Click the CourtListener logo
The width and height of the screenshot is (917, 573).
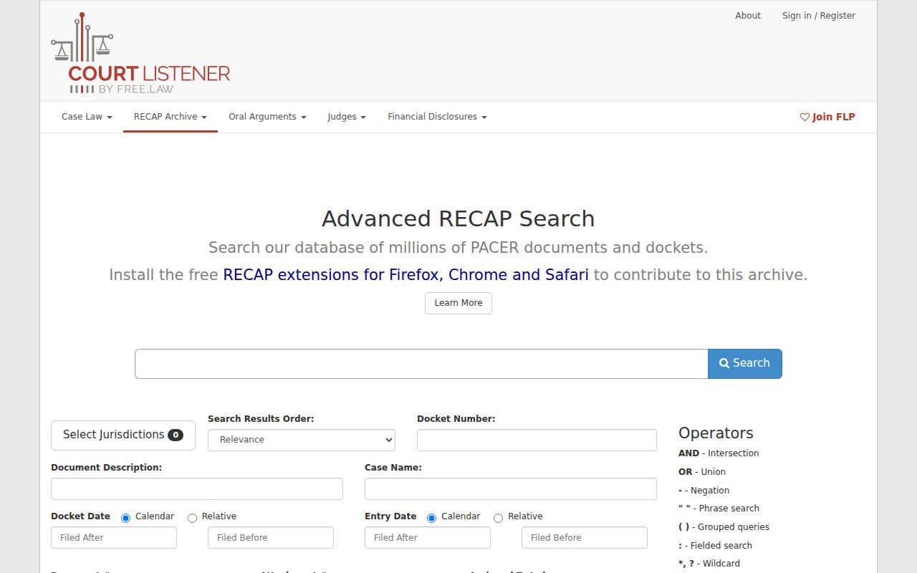pyautogui.click(x=140, y=52)
